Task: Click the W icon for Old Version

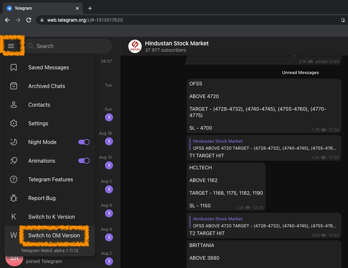Action: coord(14,235)
